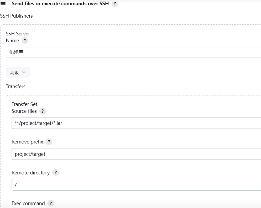Click the Send files or execute commands heading
261x208 pixels.
(x=60, y=4)
